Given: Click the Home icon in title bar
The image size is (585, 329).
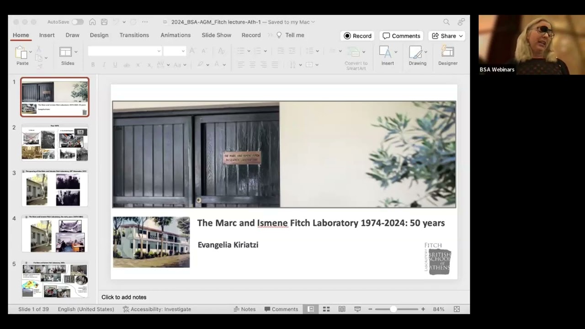Looking at the screenshot, I should 93,22.
